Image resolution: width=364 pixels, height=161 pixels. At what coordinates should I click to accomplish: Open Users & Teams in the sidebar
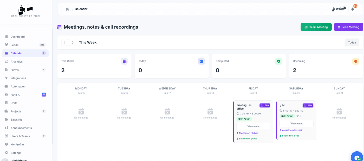(25, 136)
